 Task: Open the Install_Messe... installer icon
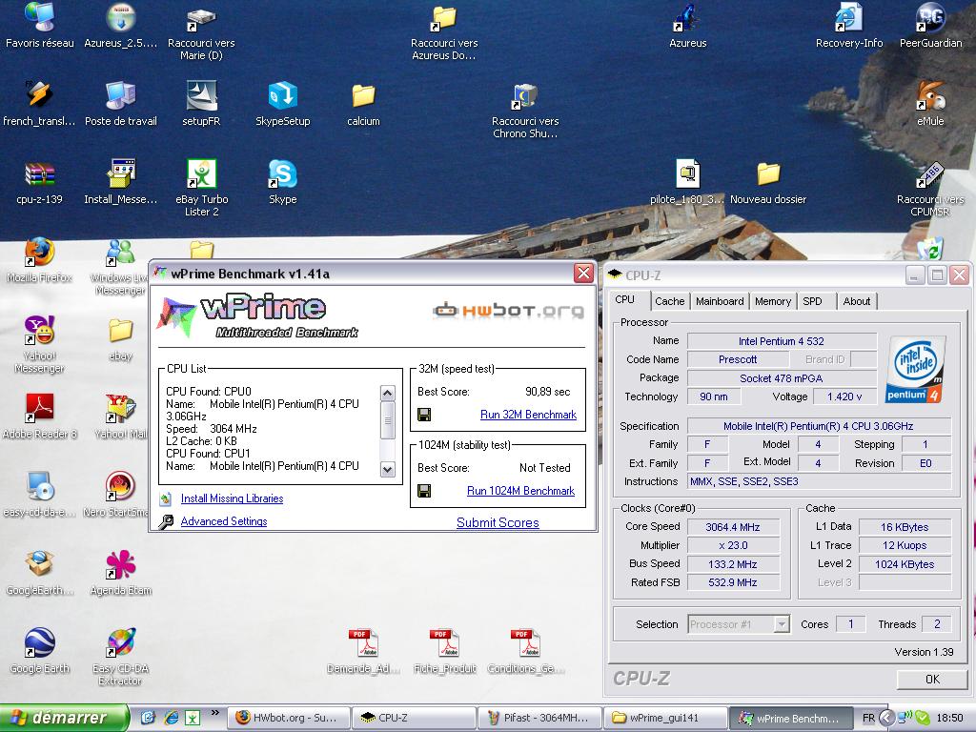coord(120,182)
